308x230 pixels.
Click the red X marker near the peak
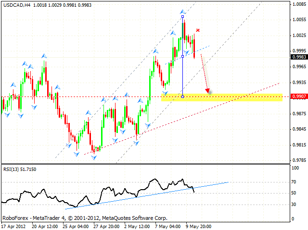coord(198,31)
